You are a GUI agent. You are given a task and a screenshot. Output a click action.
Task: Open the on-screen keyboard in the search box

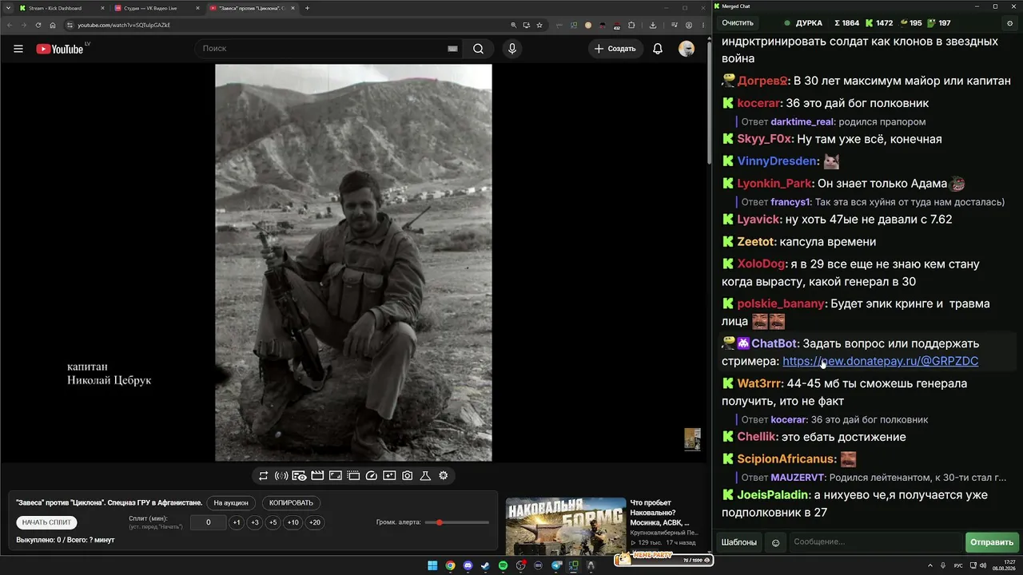pos(452,49)
